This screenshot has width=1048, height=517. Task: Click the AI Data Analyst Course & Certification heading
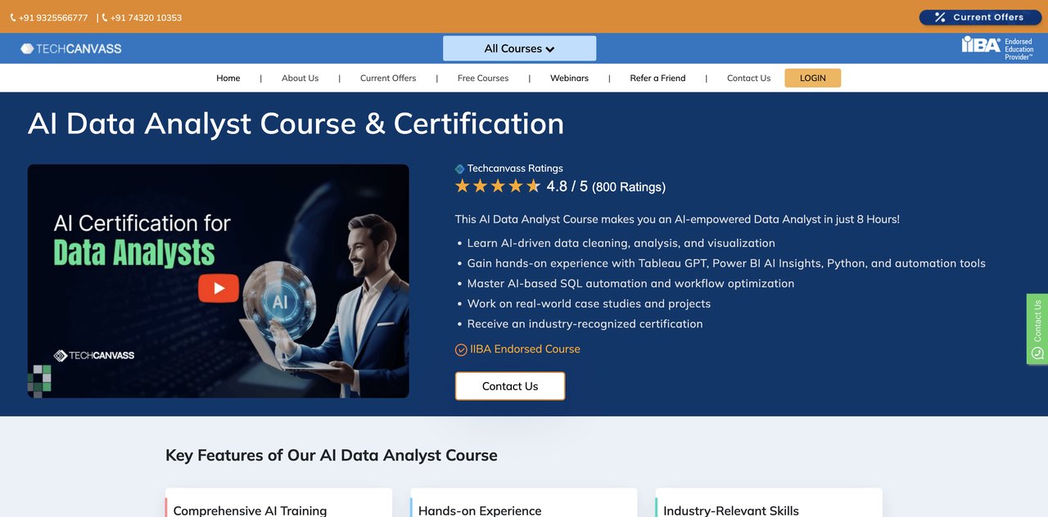point(296,124)
